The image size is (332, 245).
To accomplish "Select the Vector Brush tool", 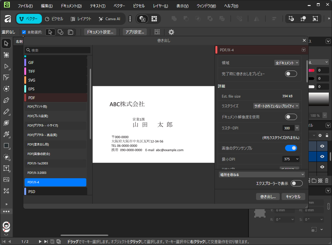I will 6,123.
